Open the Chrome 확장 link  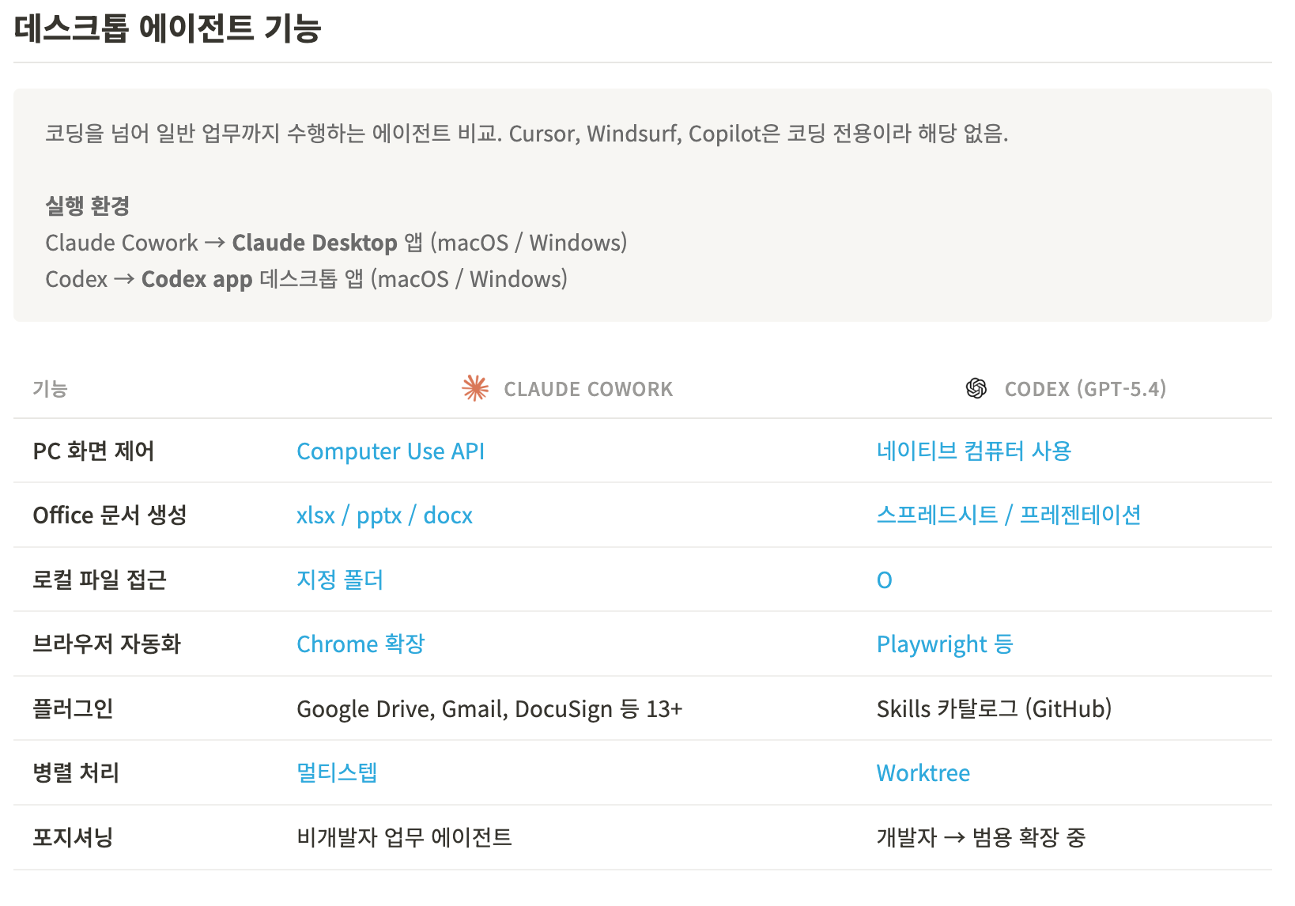[361, 644]
